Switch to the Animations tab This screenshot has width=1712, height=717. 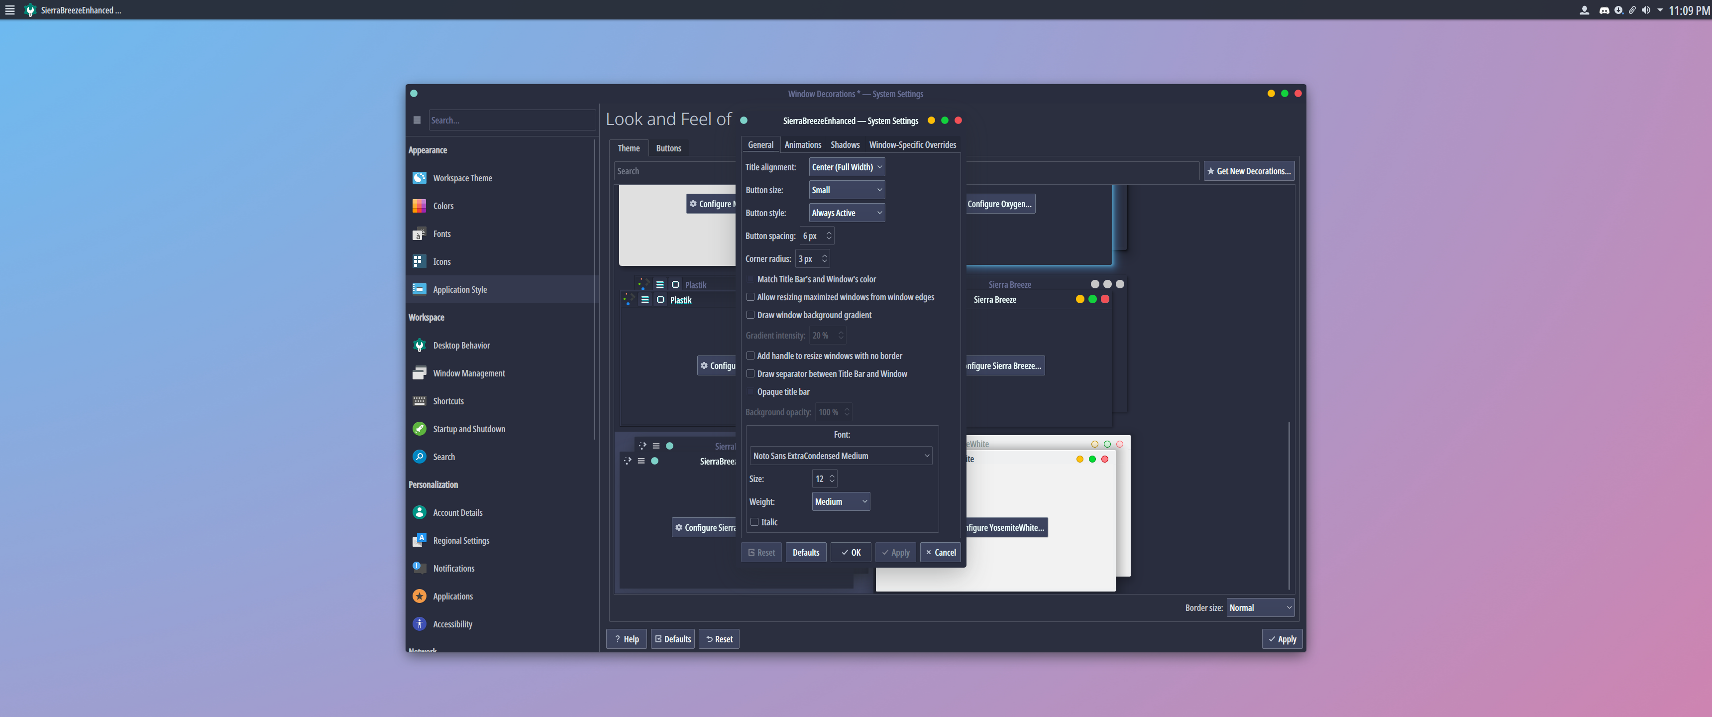[803, 145]
